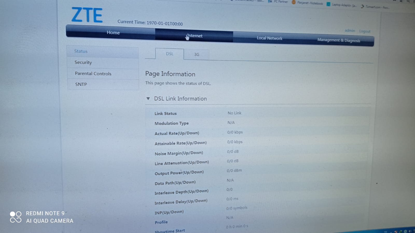This screenshot has height=233, width=415.
Task: Click the '0 h 0 min 0 s' value
Action: (237, 227)
